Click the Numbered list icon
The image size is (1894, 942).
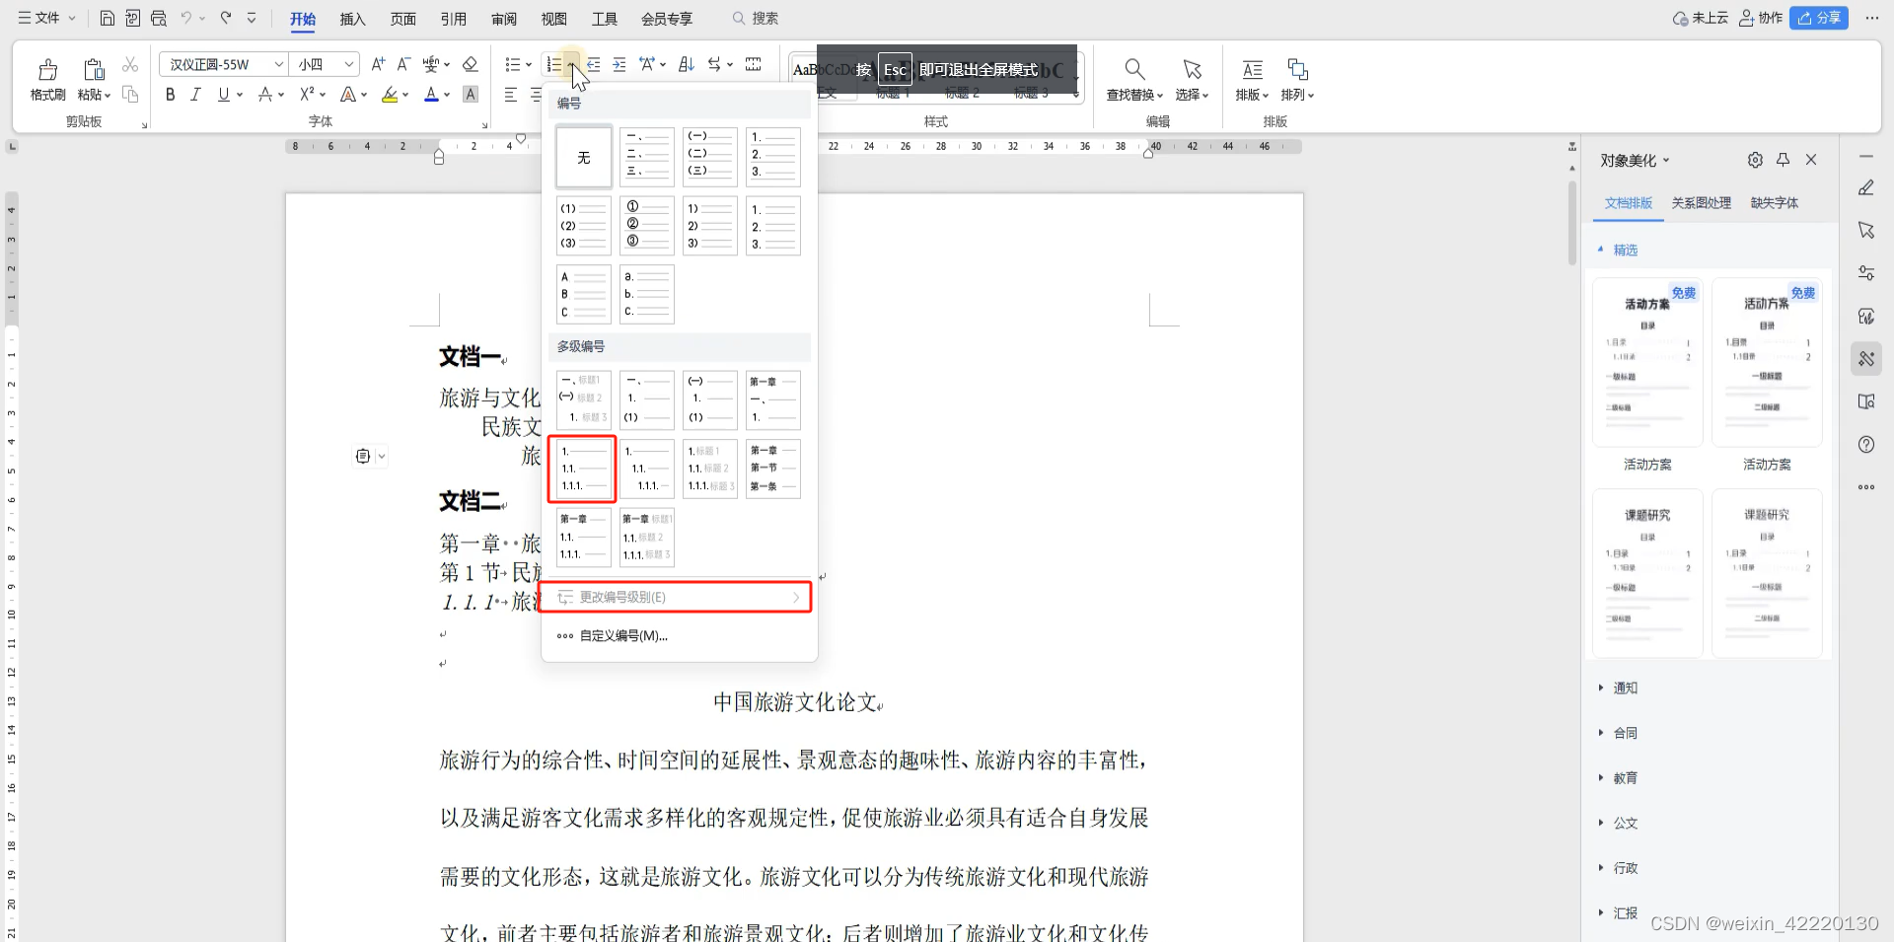click(554, 64)
